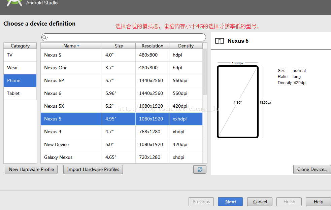
Task: Click the Density: 420dpi detail text
Action: [292, 83]
